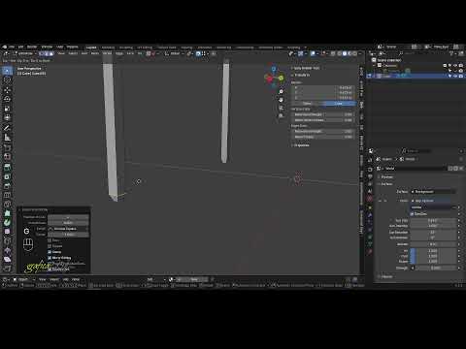Expand the Preview panel in World properties
Viewport: 466px width, 349px height.
386,177
